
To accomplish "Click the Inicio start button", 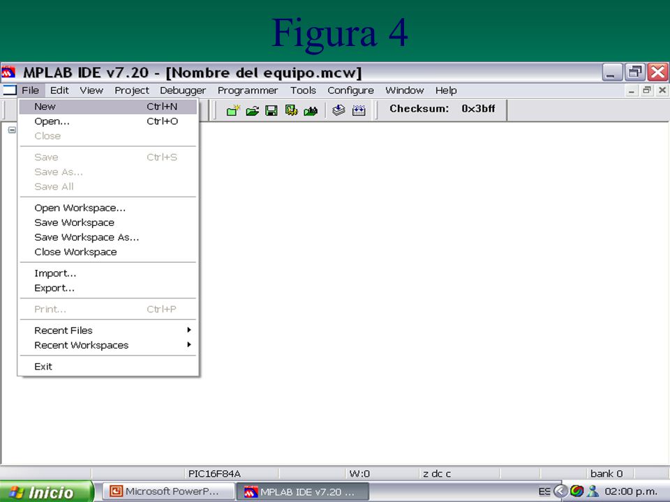I will 46,492.
